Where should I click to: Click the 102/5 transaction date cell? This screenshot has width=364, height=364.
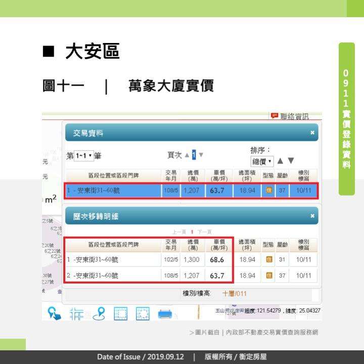(x=171, y=259)
